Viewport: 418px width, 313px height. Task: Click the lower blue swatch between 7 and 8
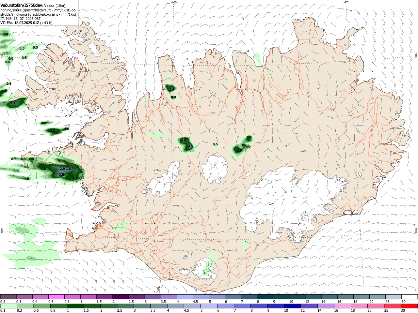coord(242,306)
